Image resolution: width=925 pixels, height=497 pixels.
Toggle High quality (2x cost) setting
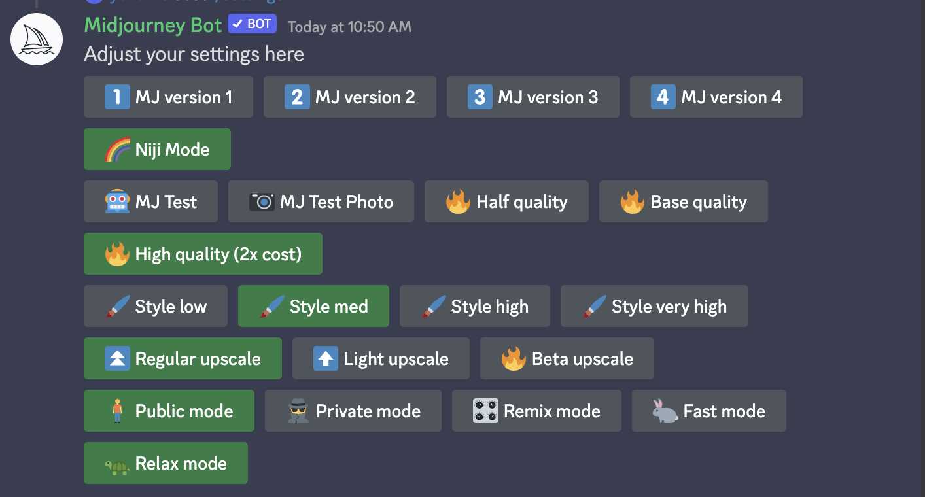[203, 254]
